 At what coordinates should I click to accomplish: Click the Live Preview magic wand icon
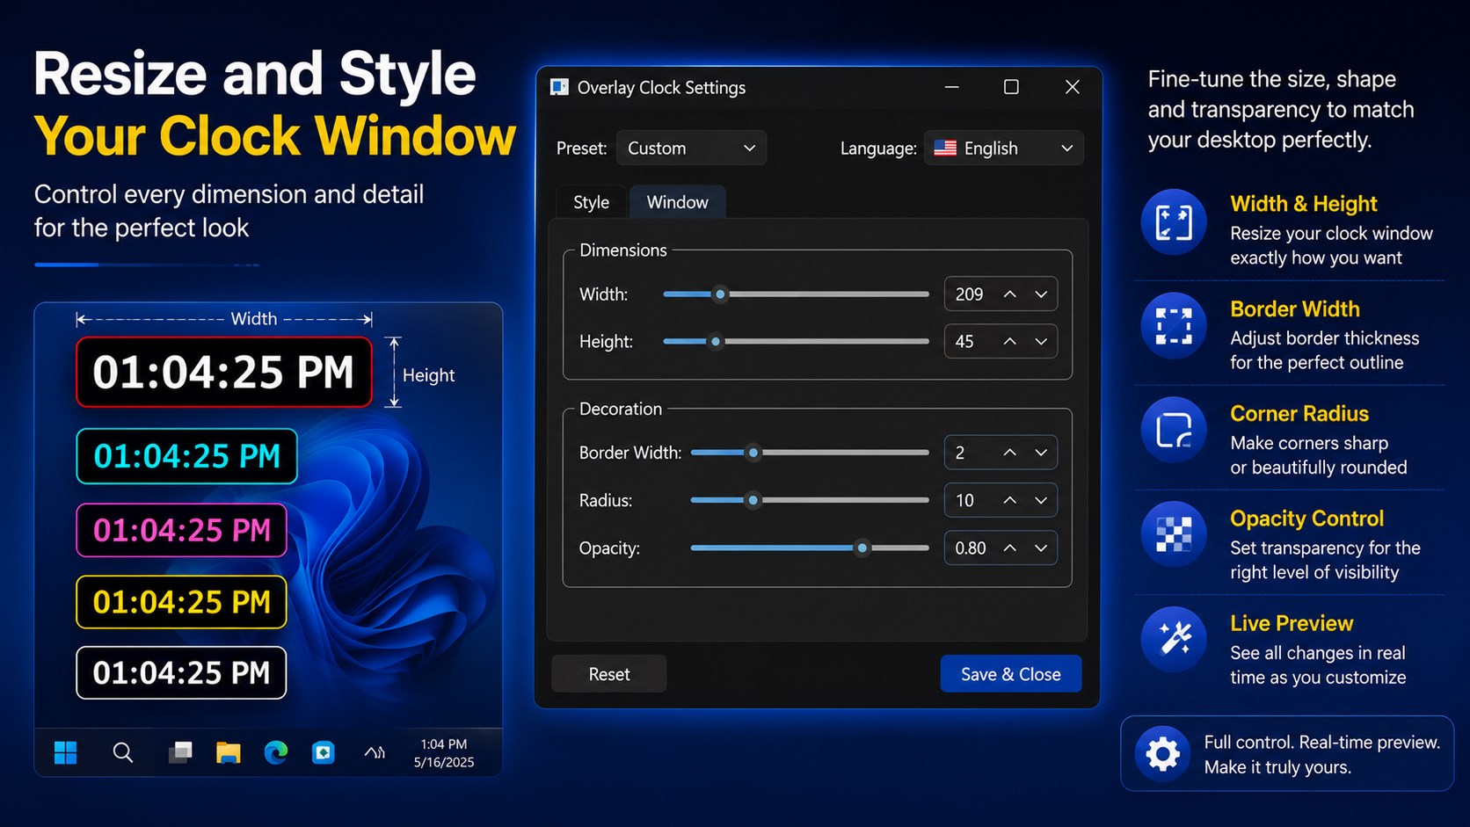click(x=1174, y=639)
